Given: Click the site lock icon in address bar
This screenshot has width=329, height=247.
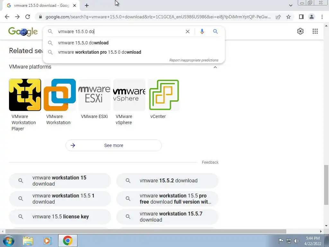Looking at the screenshot, I should pos(40,17).
